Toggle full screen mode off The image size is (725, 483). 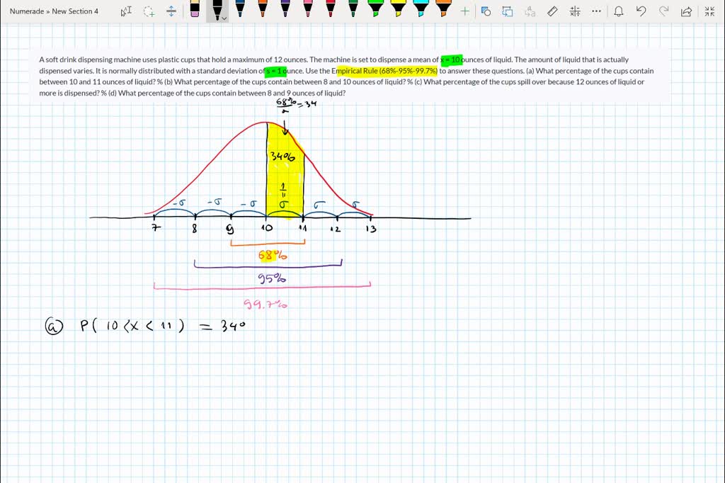pyautogui.click(x=709, y=11)
